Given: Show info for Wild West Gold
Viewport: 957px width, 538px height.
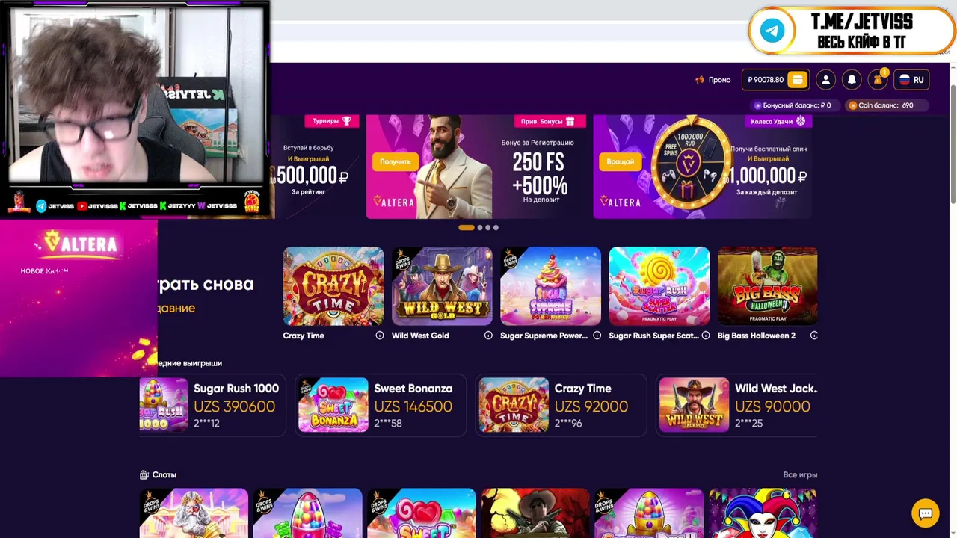Looking at the screenshot, I should pos(488,336).
